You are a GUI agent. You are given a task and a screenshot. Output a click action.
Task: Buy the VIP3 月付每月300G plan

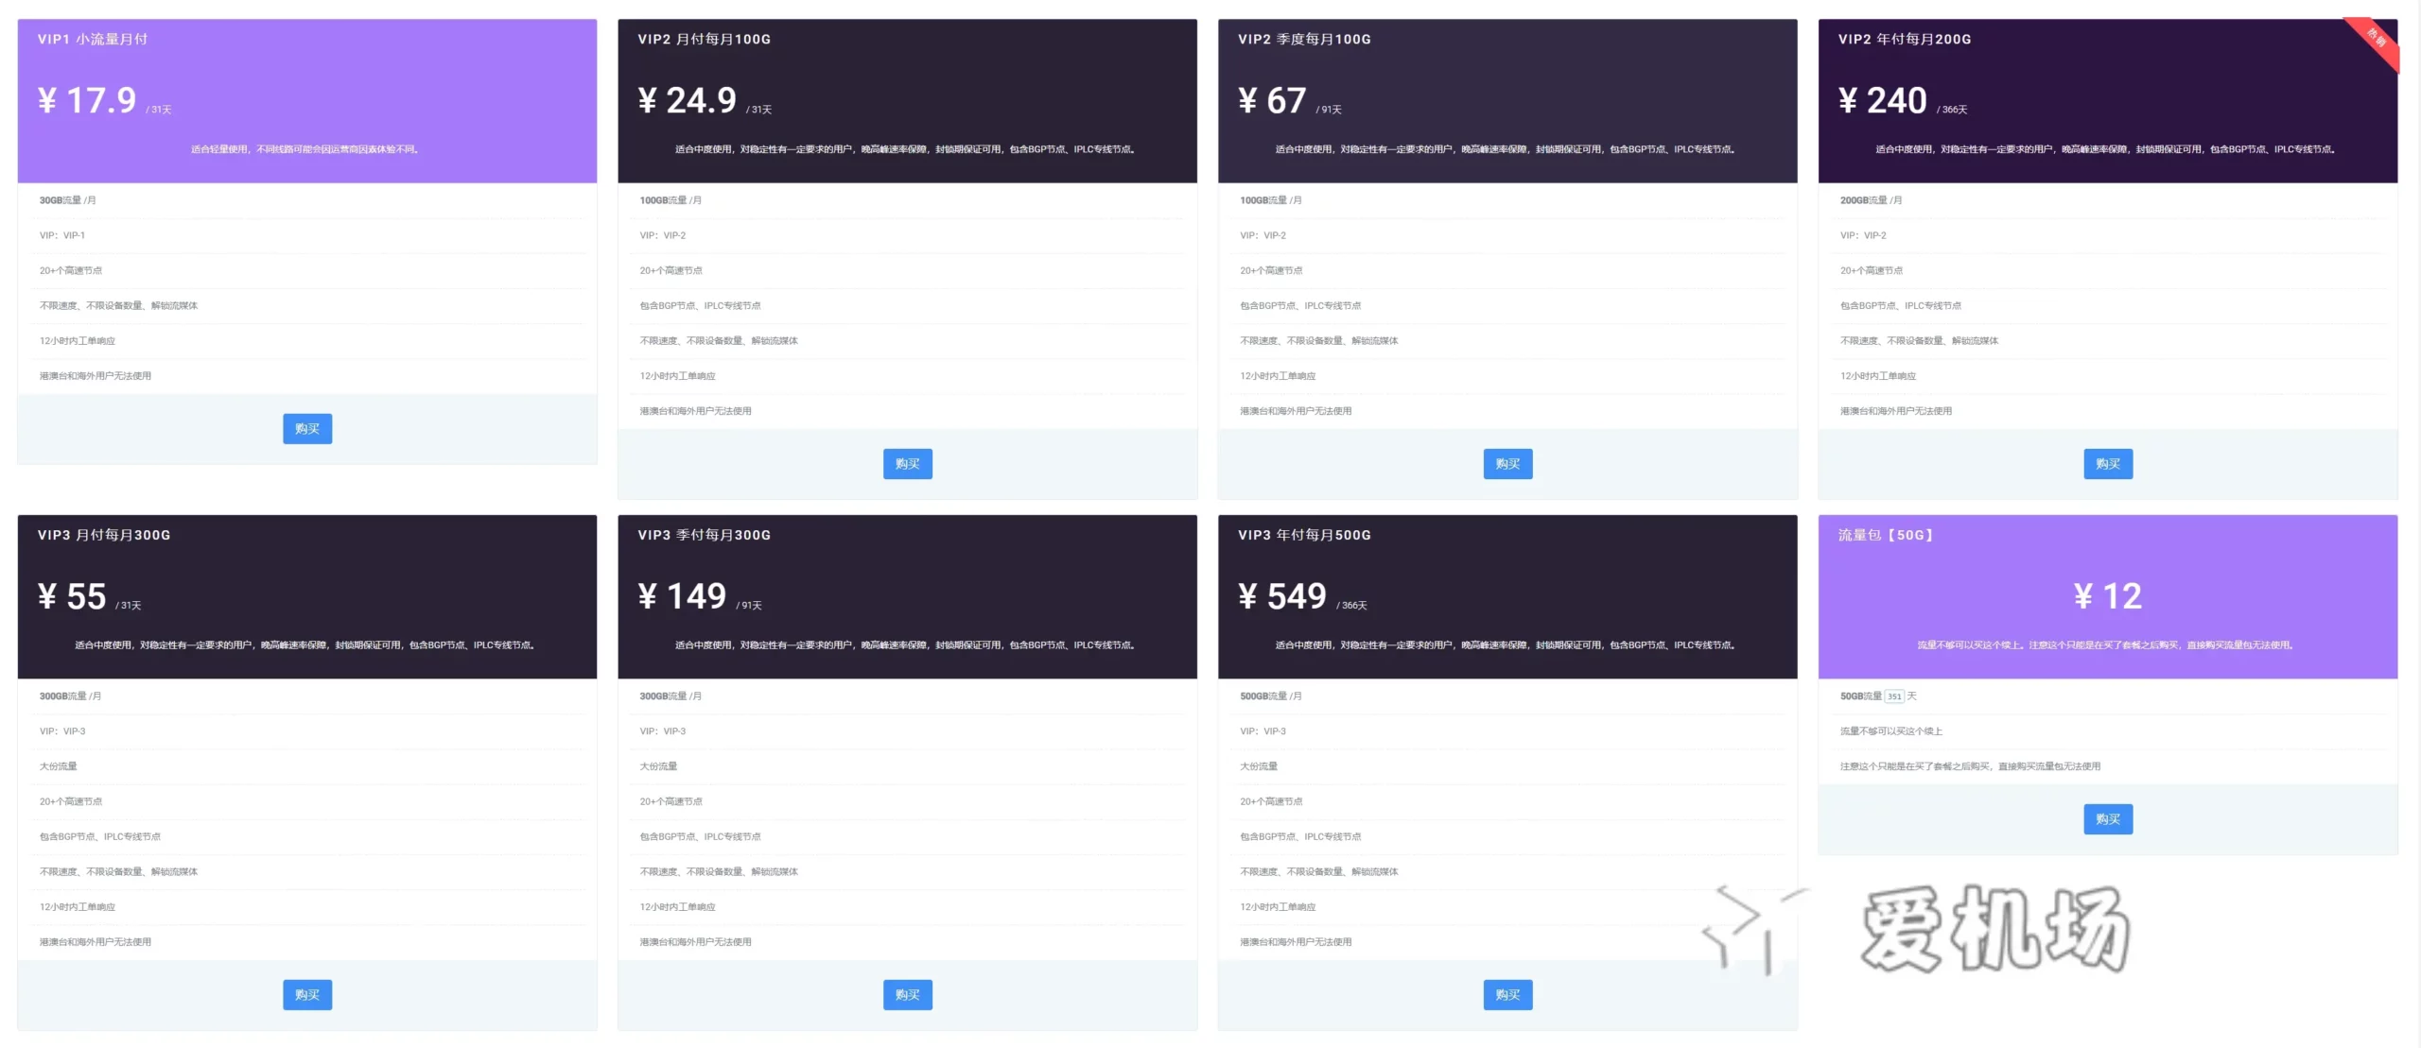[x=307, y=995]
